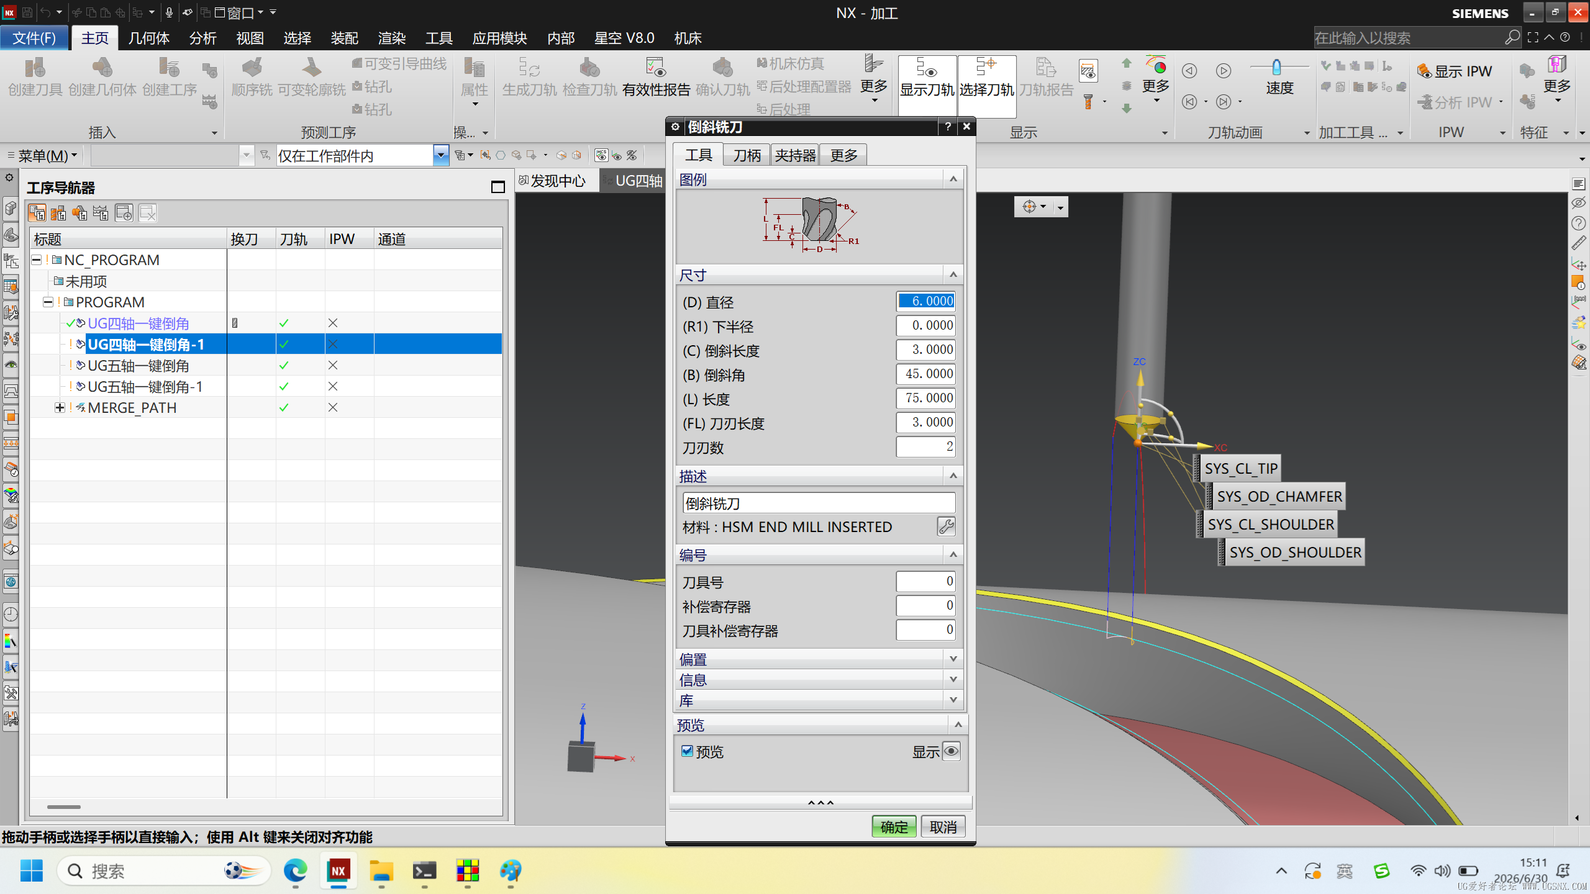Play the toolpath animation forward
Screen dimensions: 1590x894
(1224, 71)
